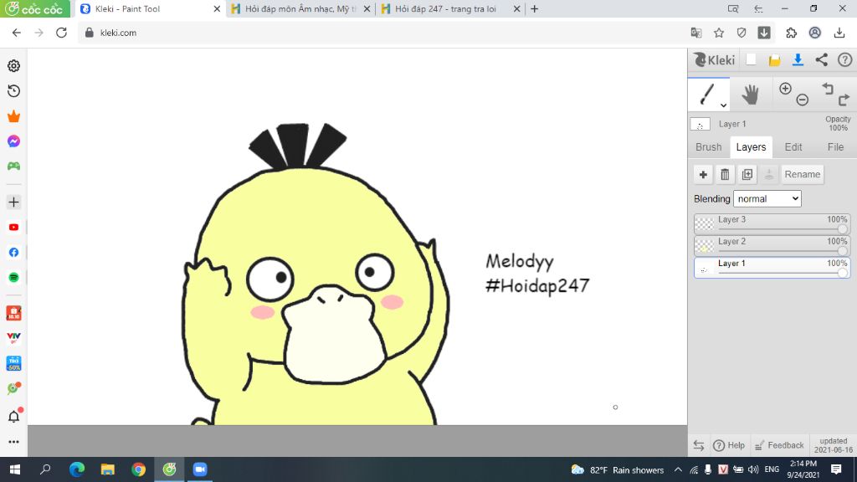Open the Blending mode dropdown
Image resolution: width=857 pixels, height=482 pixels.
point(767,199)
